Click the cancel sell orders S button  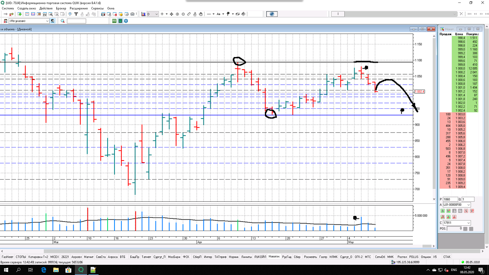(454, 217)
